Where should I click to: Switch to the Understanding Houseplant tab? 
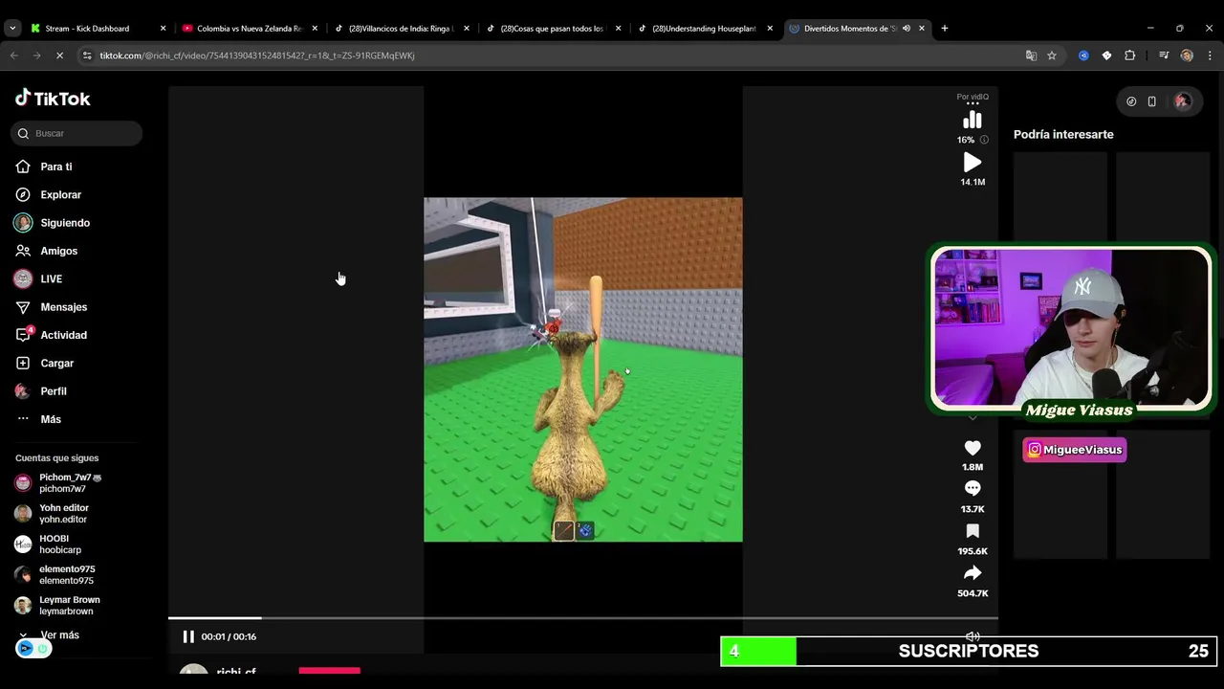click(x=704, y=29)
